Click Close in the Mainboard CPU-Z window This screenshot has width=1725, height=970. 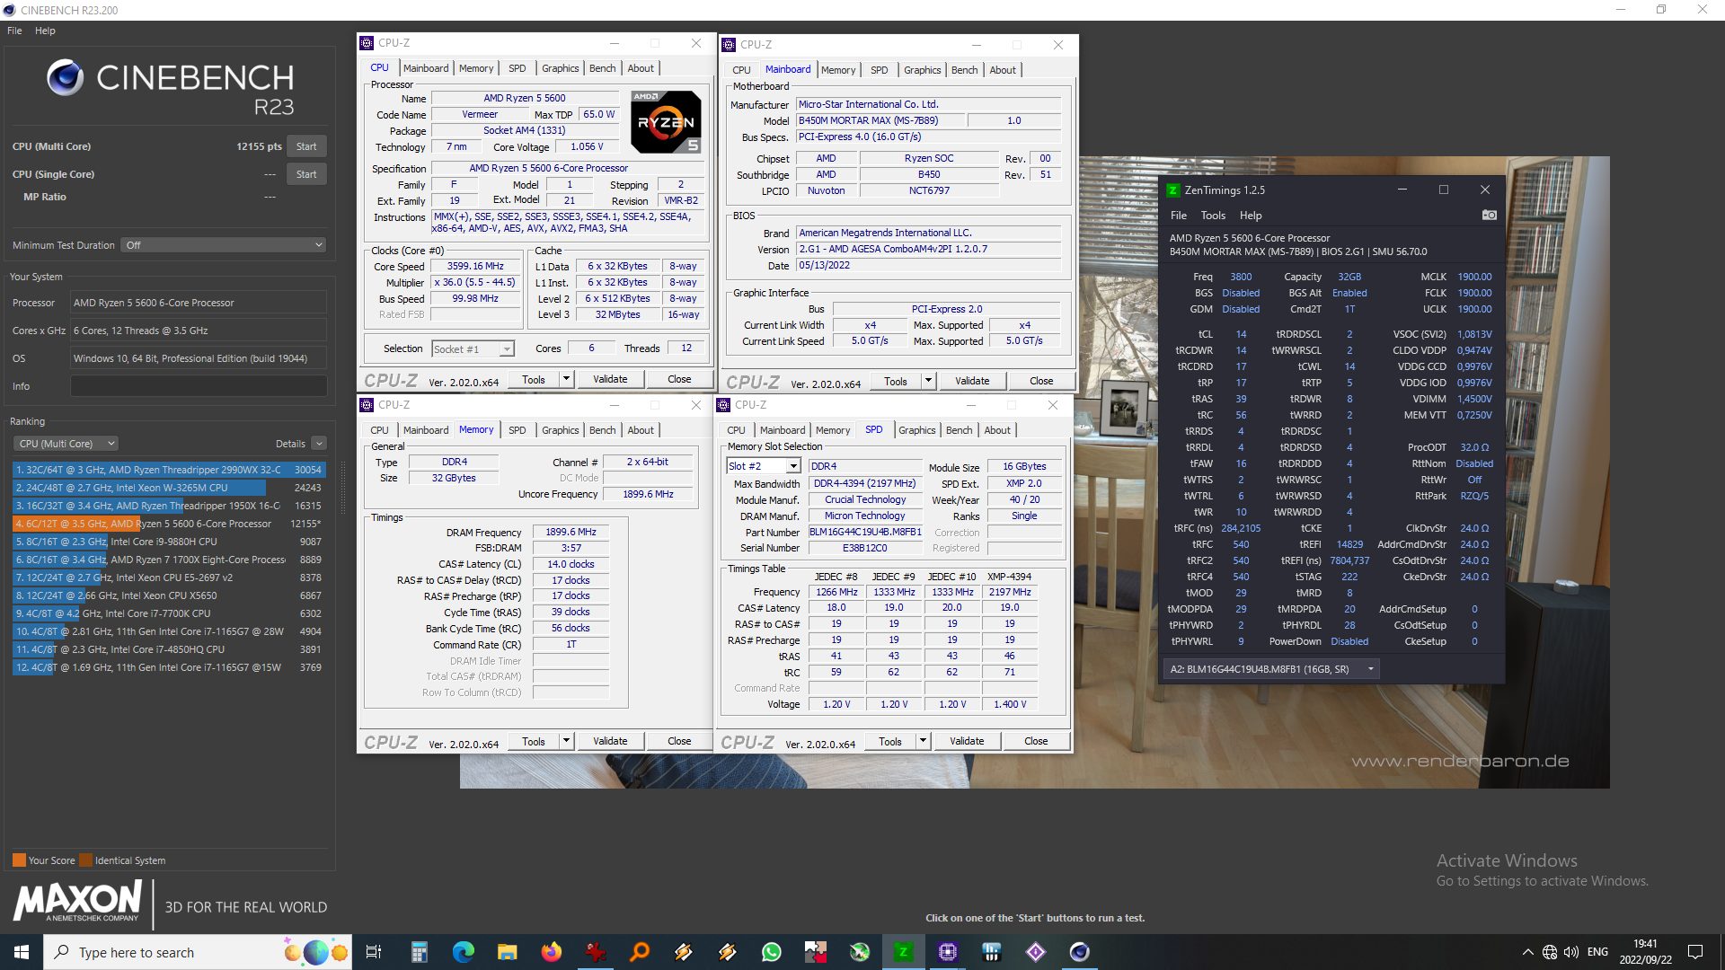point(1041,382)
